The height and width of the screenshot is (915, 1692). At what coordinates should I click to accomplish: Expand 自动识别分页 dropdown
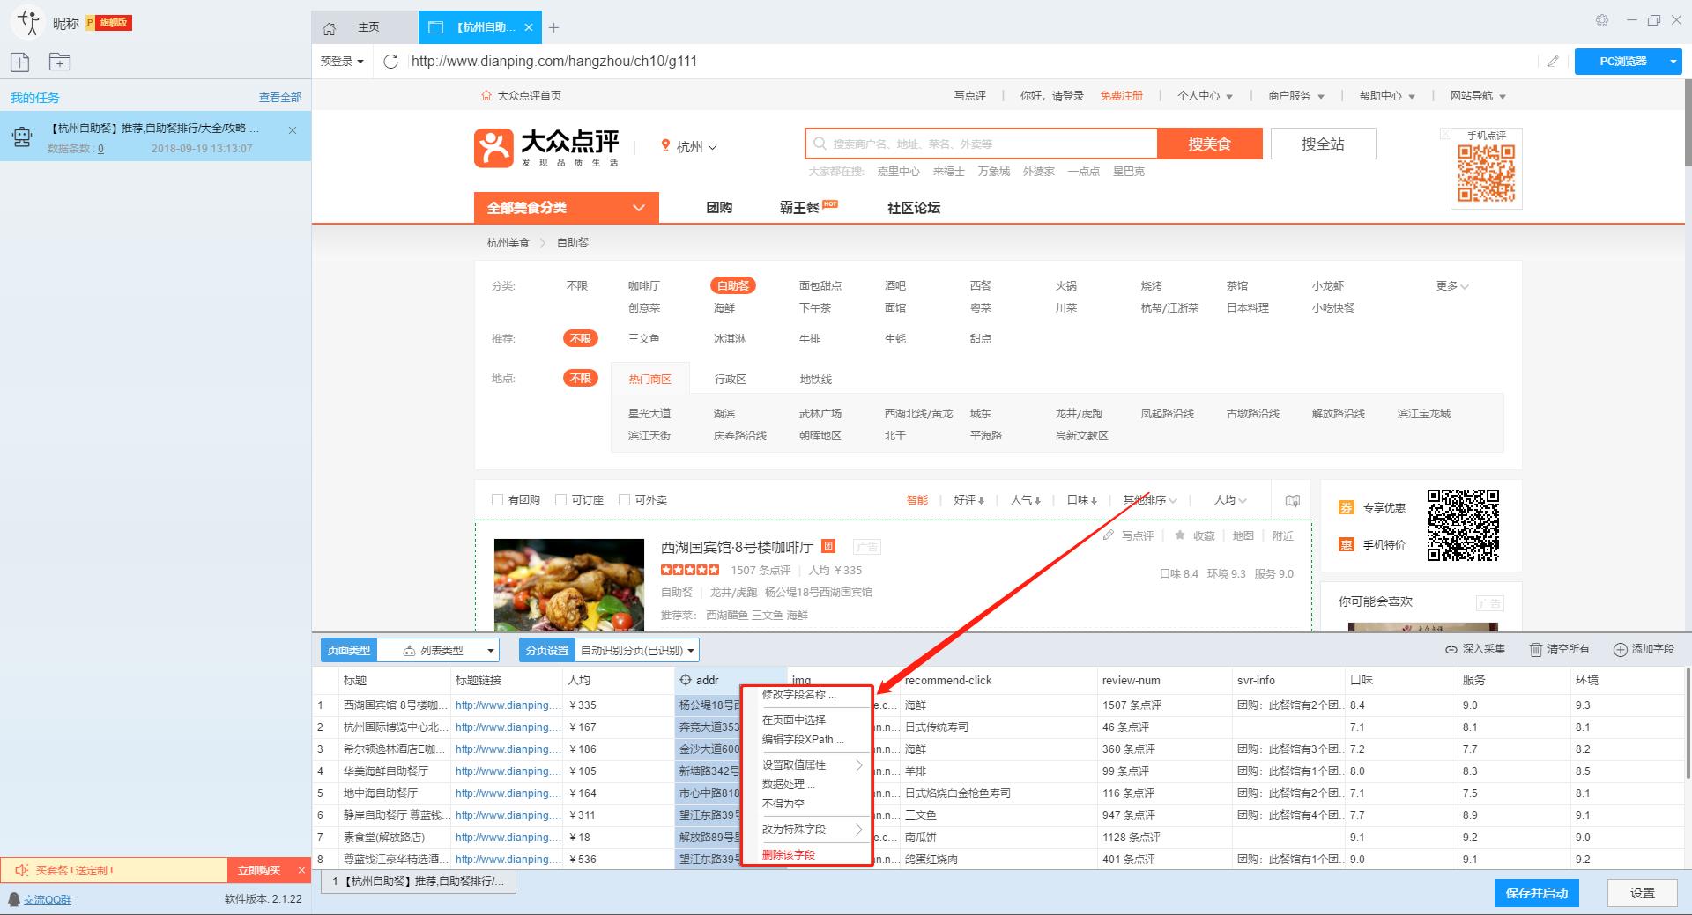coord(636,650)
